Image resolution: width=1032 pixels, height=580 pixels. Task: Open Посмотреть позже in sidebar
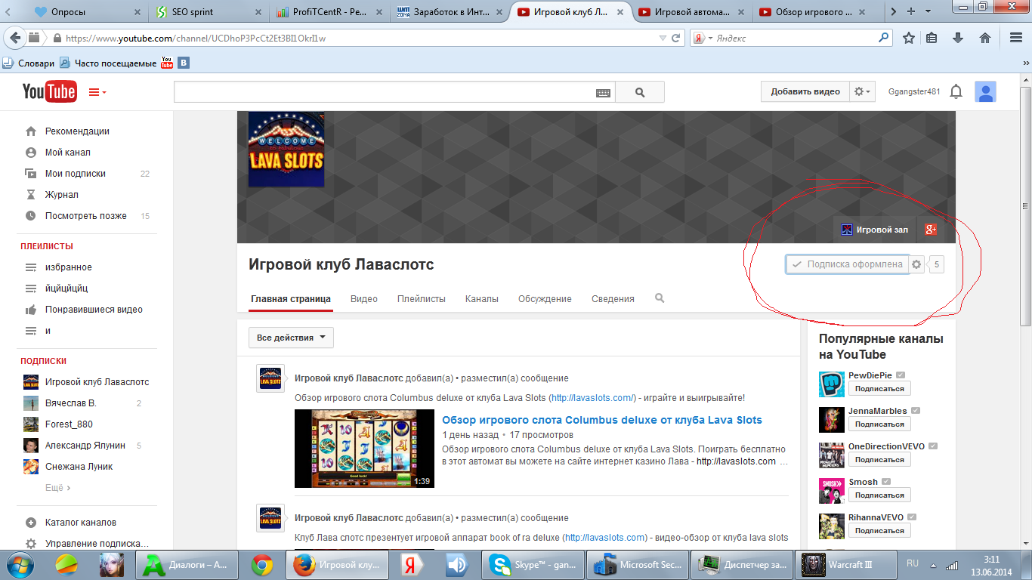click(x=88, y=216)
